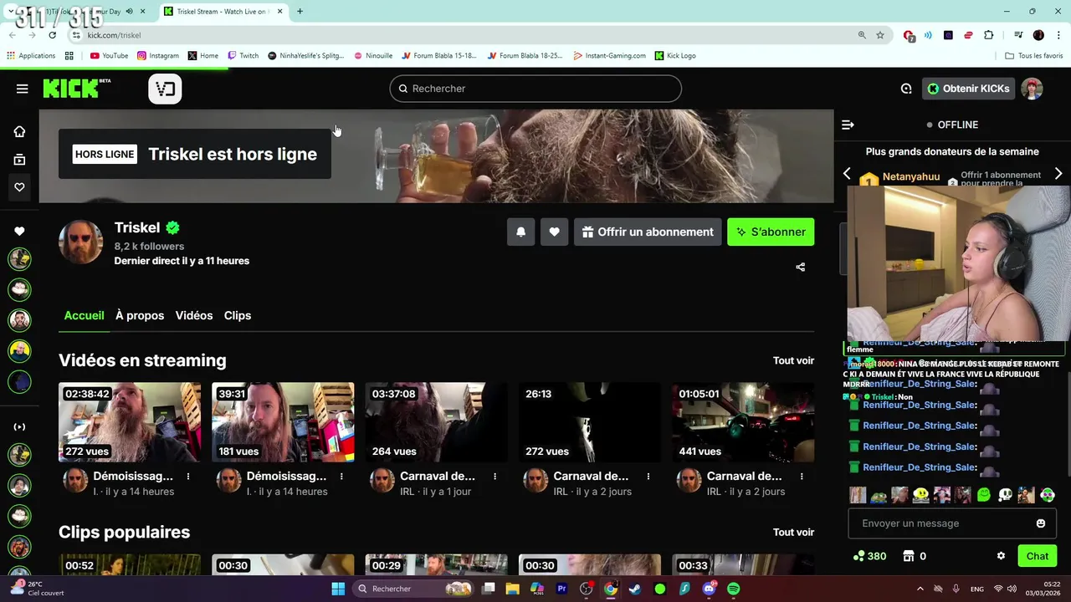This screenshot has height=602, width=1071.
Task: Click the KICK beta logo
Action: point(76,89)
